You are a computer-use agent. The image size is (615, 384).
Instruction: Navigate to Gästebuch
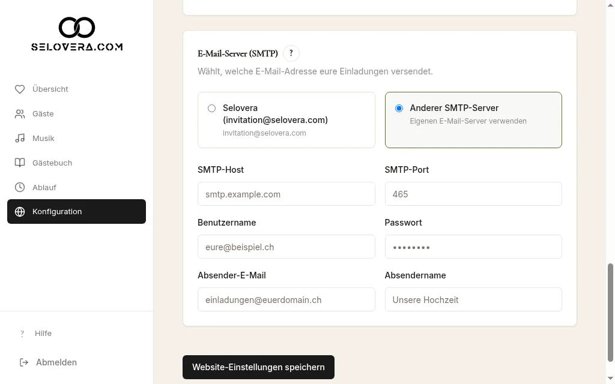pos(76,163)
